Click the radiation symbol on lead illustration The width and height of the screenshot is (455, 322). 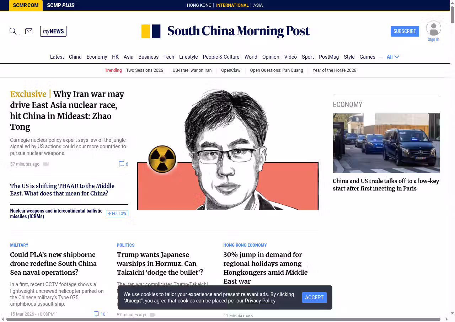pos(162,159)
